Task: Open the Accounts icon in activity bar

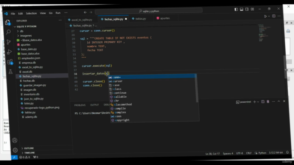Action: pyautogui.click(x=15, y=140)
